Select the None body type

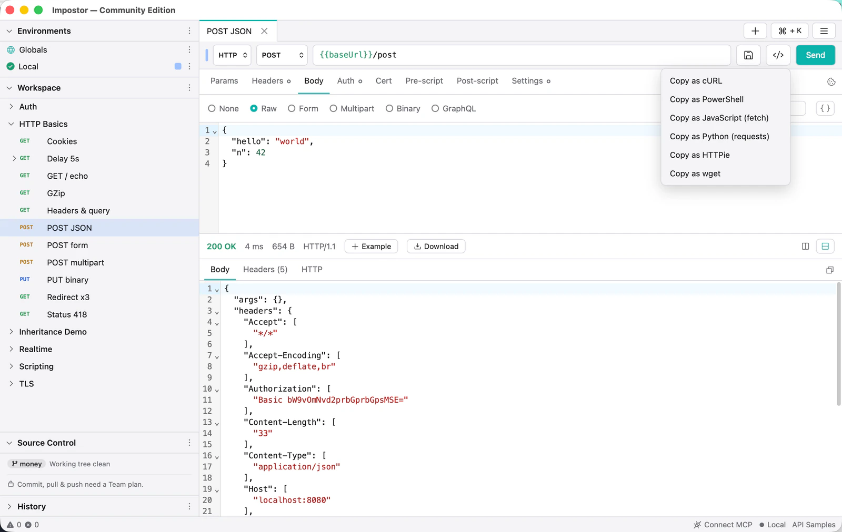[x=224, y=108]
